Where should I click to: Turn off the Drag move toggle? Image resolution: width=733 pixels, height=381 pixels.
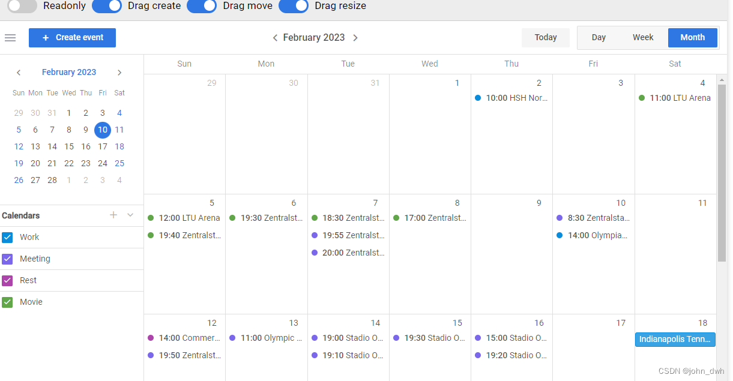202,7
